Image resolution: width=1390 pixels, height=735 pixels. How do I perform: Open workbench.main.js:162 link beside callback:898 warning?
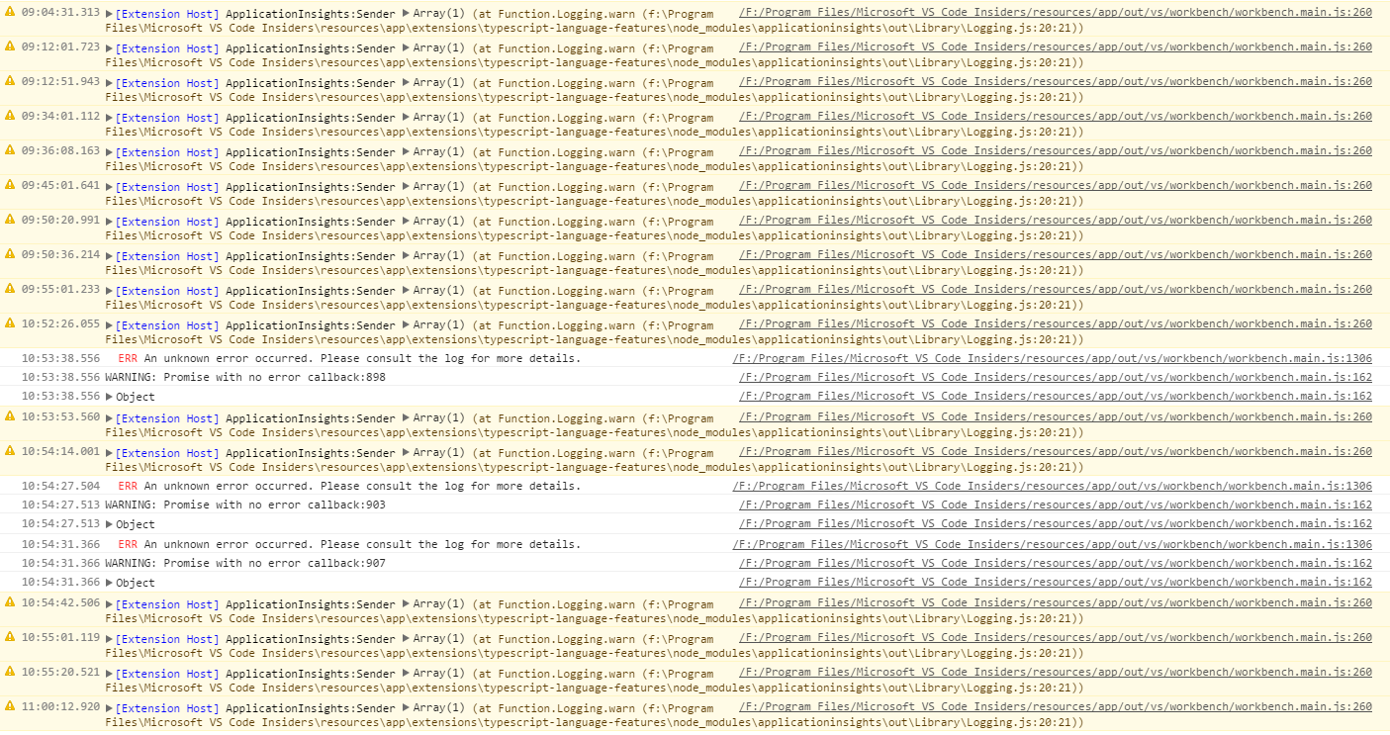click(1056, 377)
